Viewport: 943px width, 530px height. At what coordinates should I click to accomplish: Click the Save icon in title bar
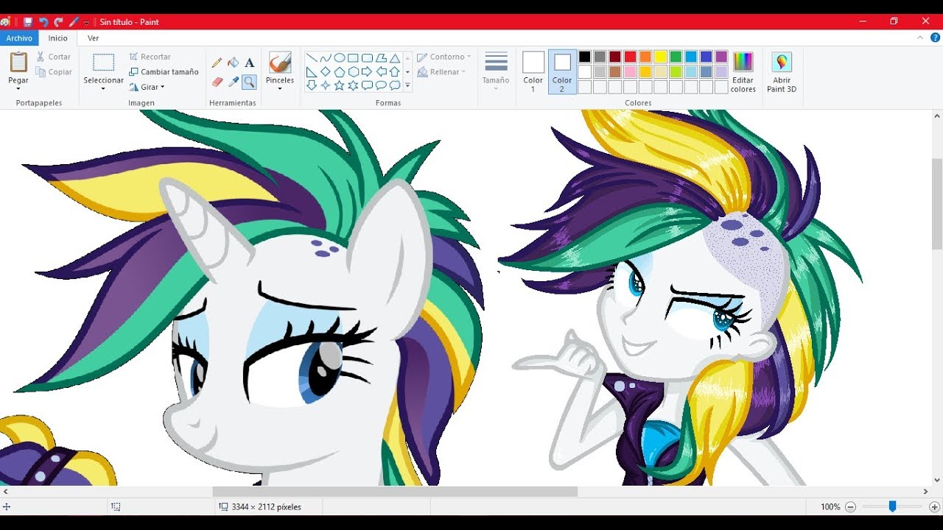click(x=28, y=22)
